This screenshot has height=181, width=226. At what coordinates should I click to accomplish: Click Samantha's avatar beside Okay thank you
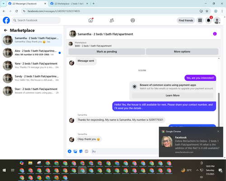click(71, 139)
